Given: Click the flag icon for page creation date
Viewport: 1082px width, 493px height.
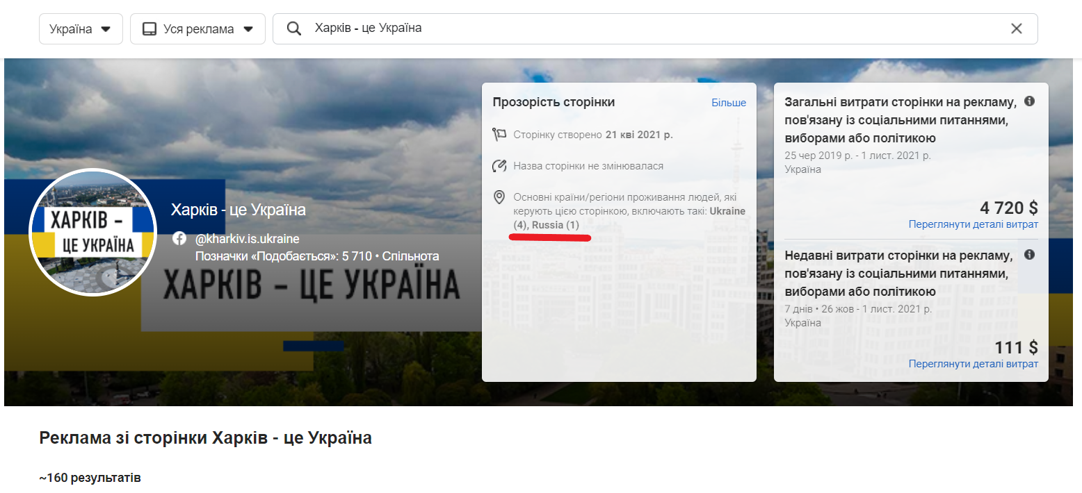Looking at the screenshot, I should tap(499, 135).
